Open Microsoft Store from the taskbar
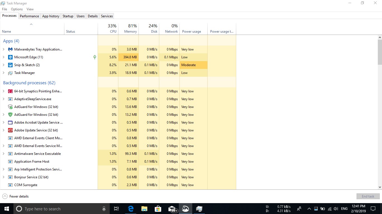 tap(158, 209)
